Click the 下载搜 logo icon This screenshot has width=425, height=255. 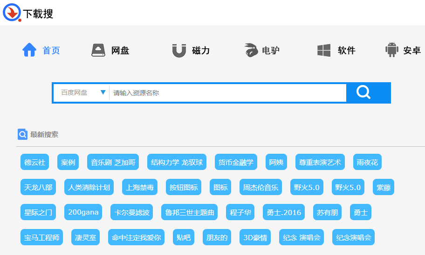(12, 13)
